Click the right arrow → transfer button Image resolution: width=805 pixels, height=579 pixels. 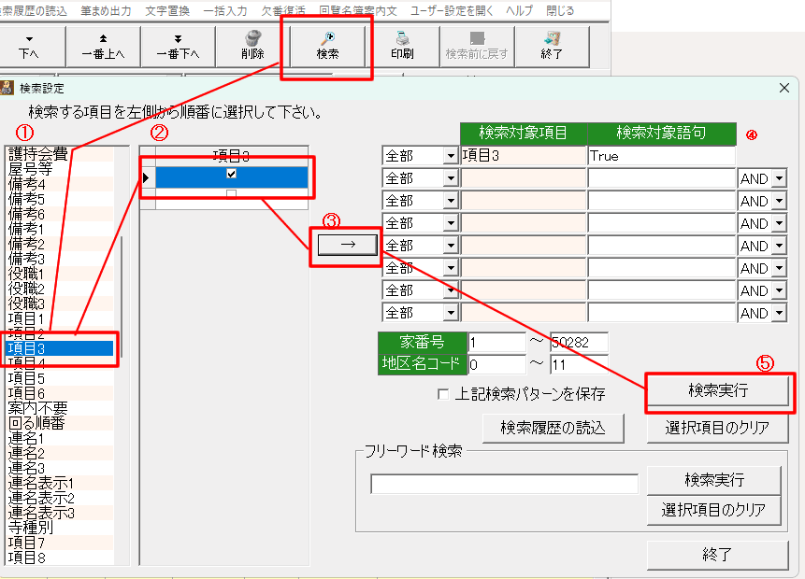coord(347,244)
